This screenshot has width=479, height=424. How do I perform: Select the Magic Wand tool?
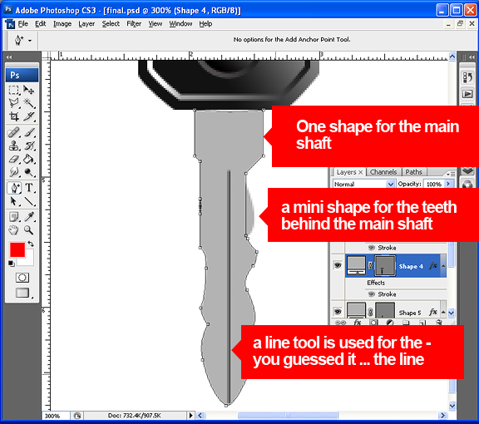29,103
